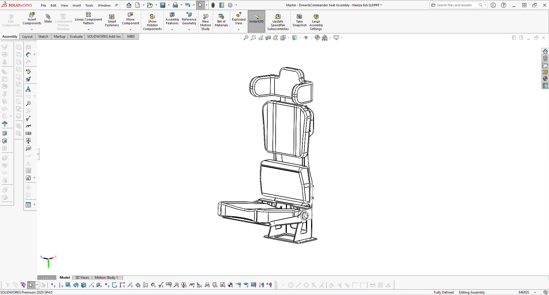
Task: Pin the menu bar with pushpin
Action: [x=116, y=5]
